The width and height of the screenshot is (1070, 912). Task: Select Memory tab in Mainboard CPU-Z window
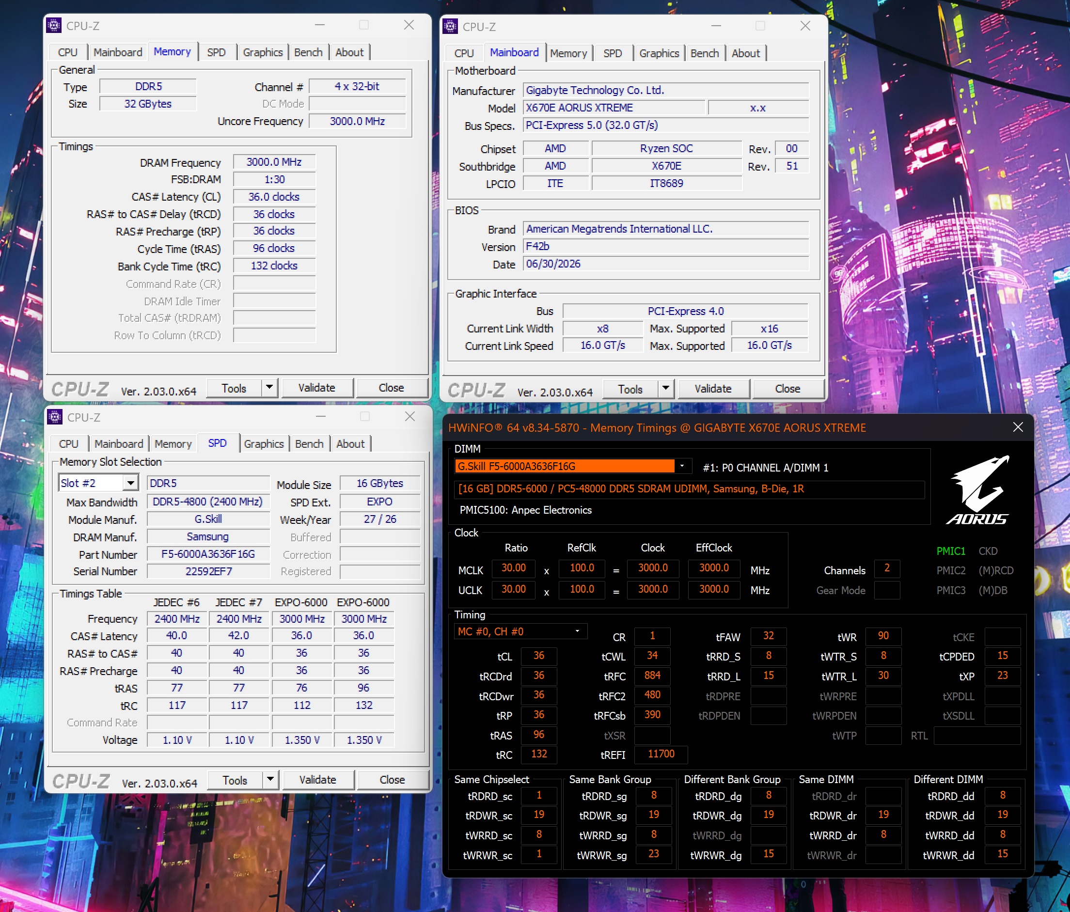pos(568,53)
